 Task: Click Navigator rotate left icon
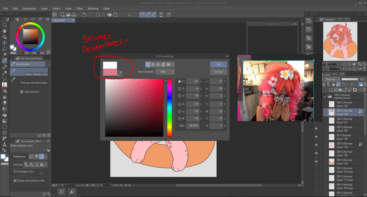tap(344, 69)
